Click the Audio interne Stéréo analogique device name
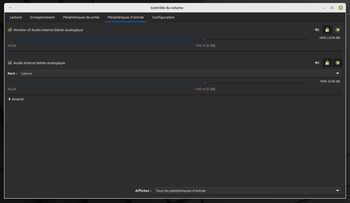Viewport: 350px width, 203px height. 39,63
